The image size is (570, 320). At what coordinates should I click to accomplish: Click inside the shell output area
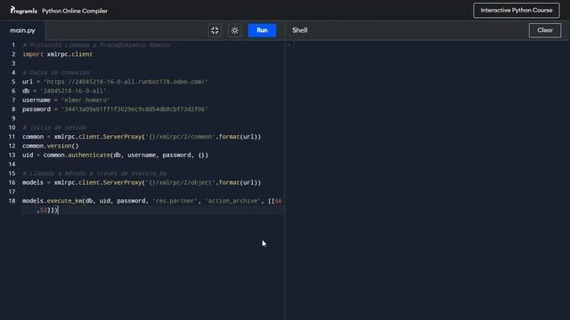(427, 180)
